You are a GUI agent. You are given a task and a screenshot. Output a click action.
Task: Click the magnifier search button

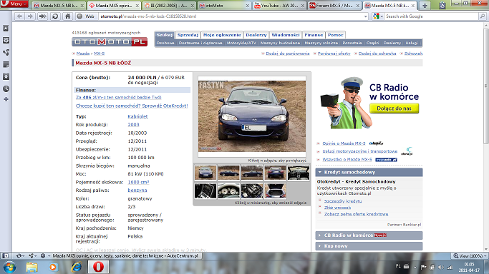(x=482, y=16)
